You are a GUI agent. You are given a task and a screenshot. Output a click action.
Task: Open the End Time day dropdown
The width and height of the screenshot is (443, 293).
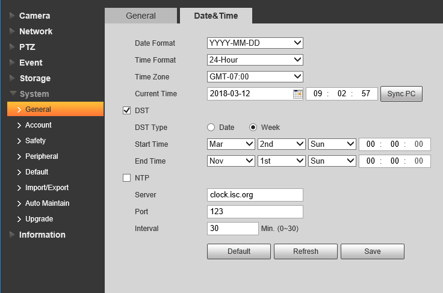332,161
